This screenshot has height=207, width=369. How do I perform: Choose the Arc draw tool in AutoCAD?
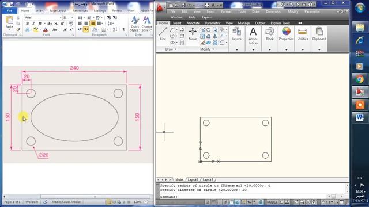coord(172,29)
